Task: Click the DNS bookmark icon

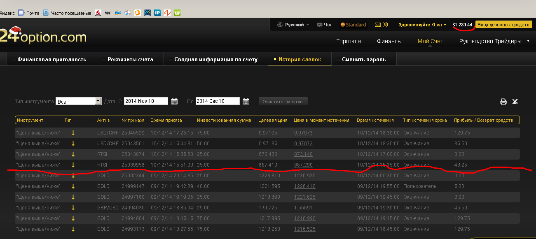Action: (118, 13)
